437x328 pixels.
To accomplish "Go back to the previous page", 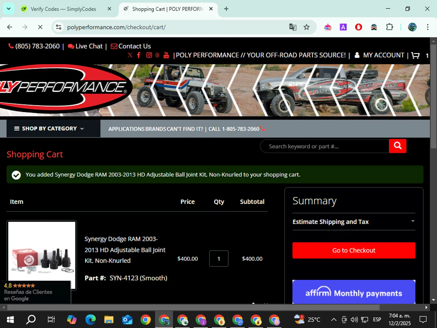I will (10, 27).
